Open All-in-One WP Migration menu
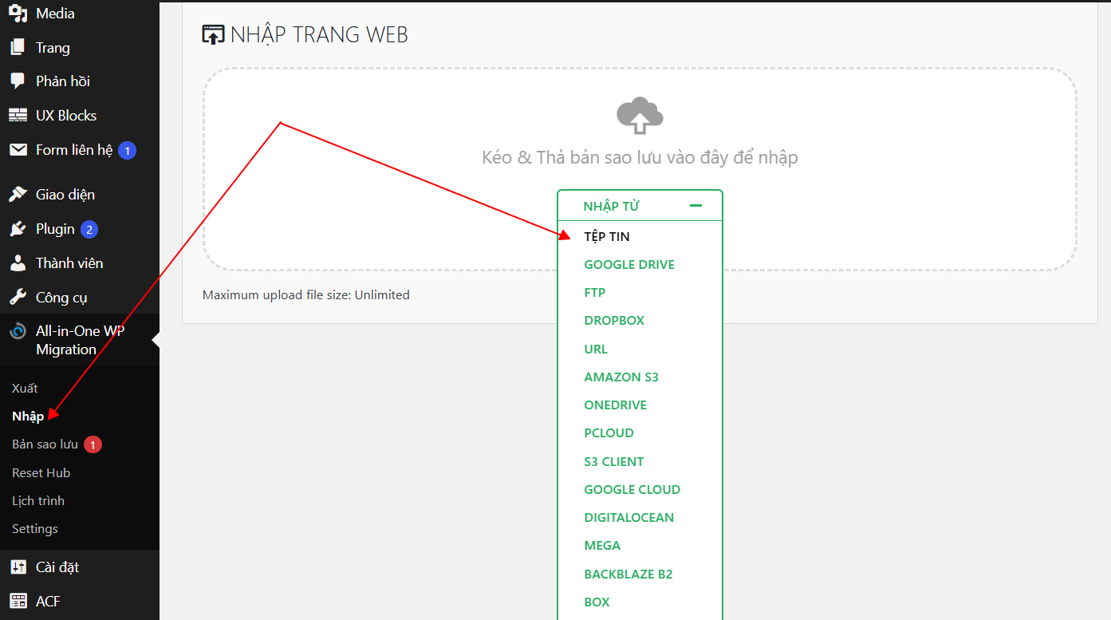 point(80,340)
